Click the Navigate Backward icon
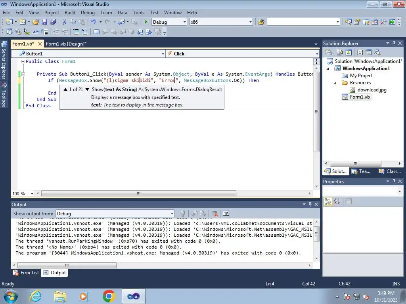 tap(121, 22)
